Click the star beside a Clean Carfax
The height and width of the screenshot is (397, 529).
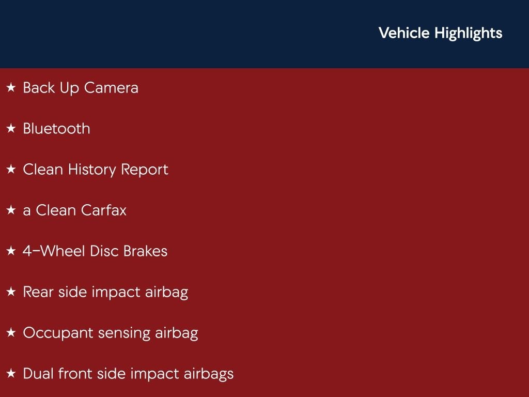[11, 210]
